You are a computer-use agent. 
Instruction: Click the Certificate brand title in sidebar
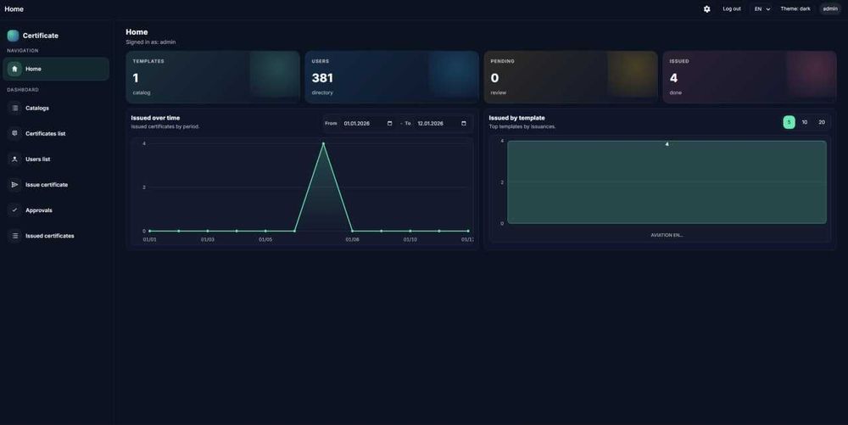41,36
